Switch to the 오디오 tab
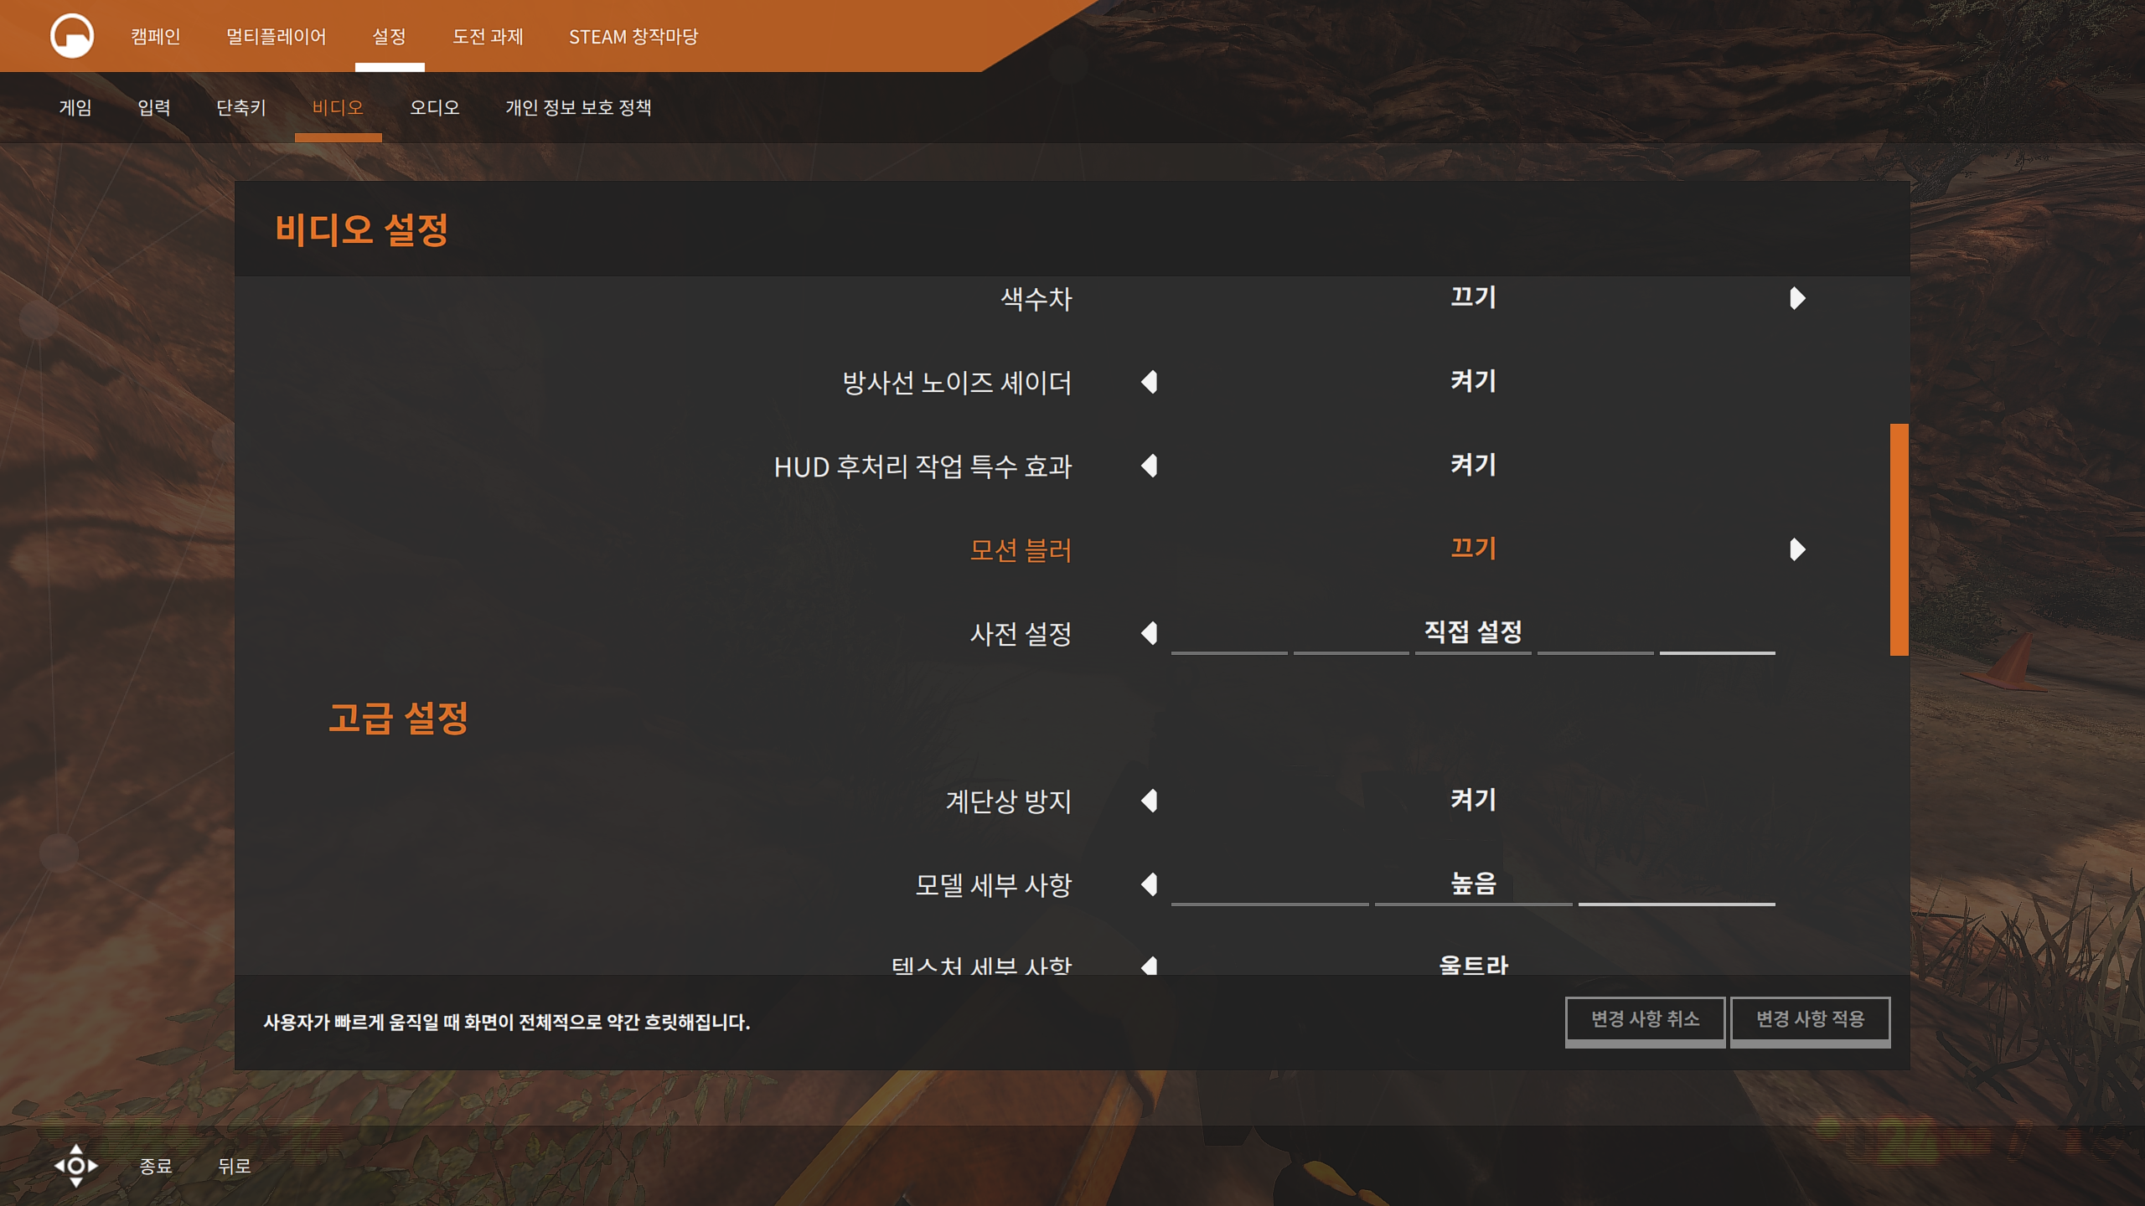Viewport: 2145px width, 1206px height. 434,107
